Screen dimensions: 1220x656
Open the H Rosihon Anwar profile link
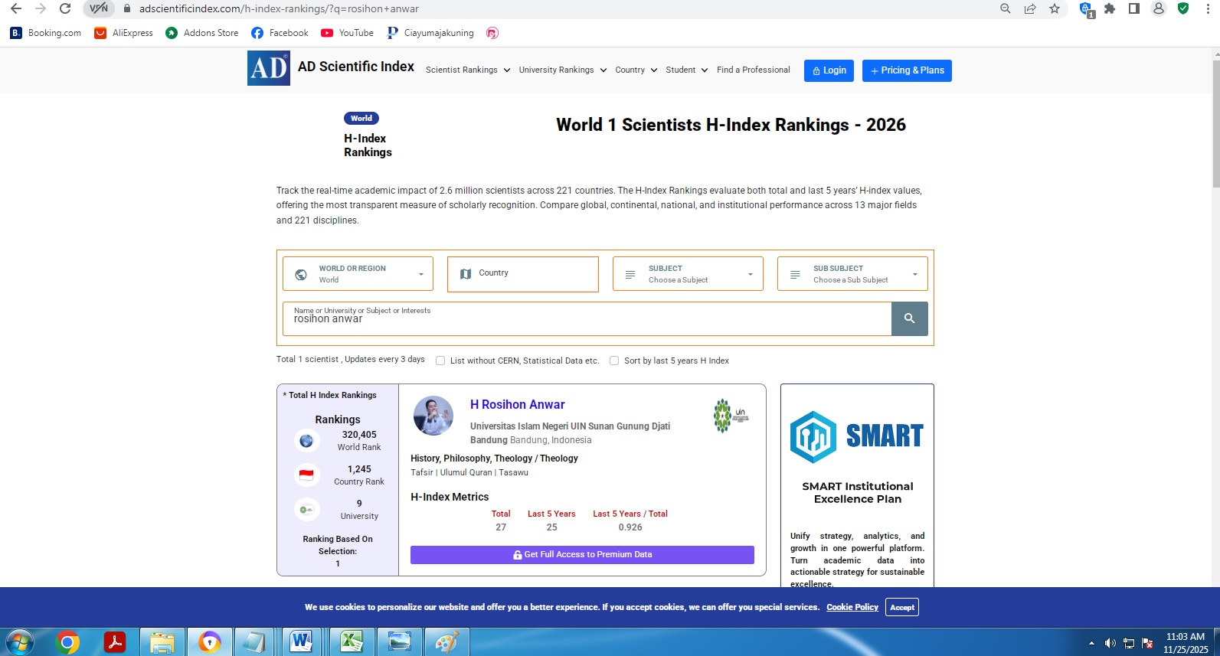point(517,405)
